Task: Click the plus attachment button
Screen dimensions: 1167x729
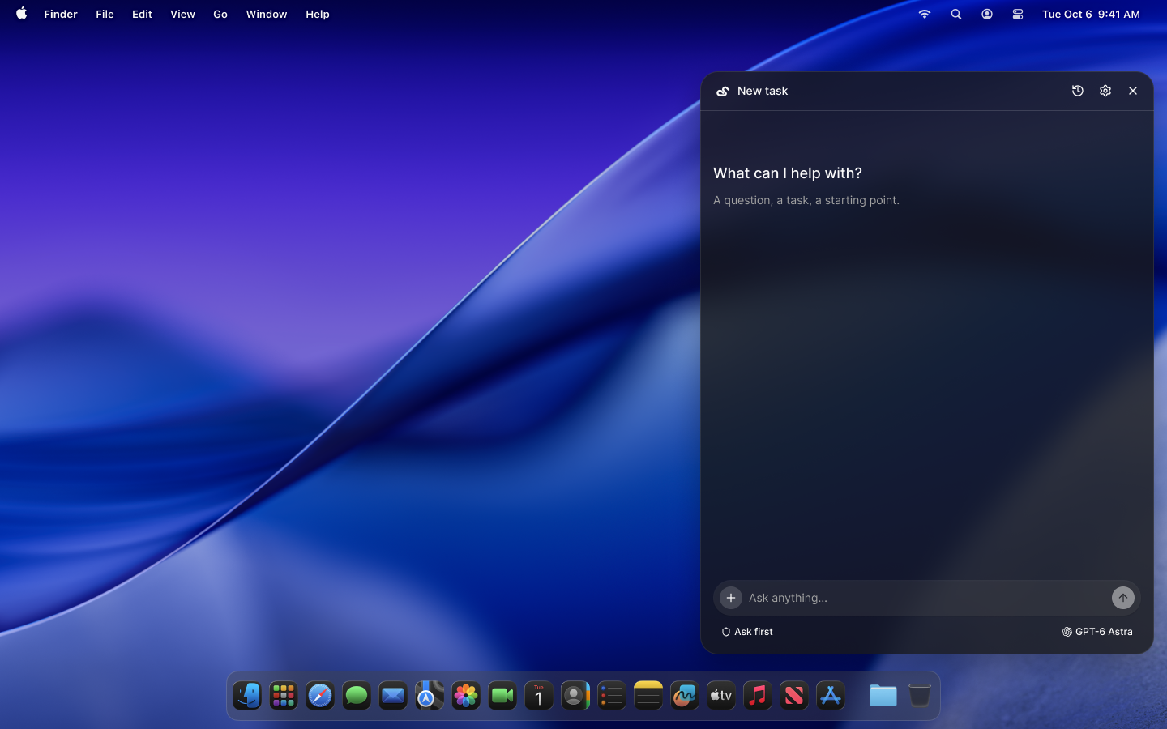Action: coord(731,598)
